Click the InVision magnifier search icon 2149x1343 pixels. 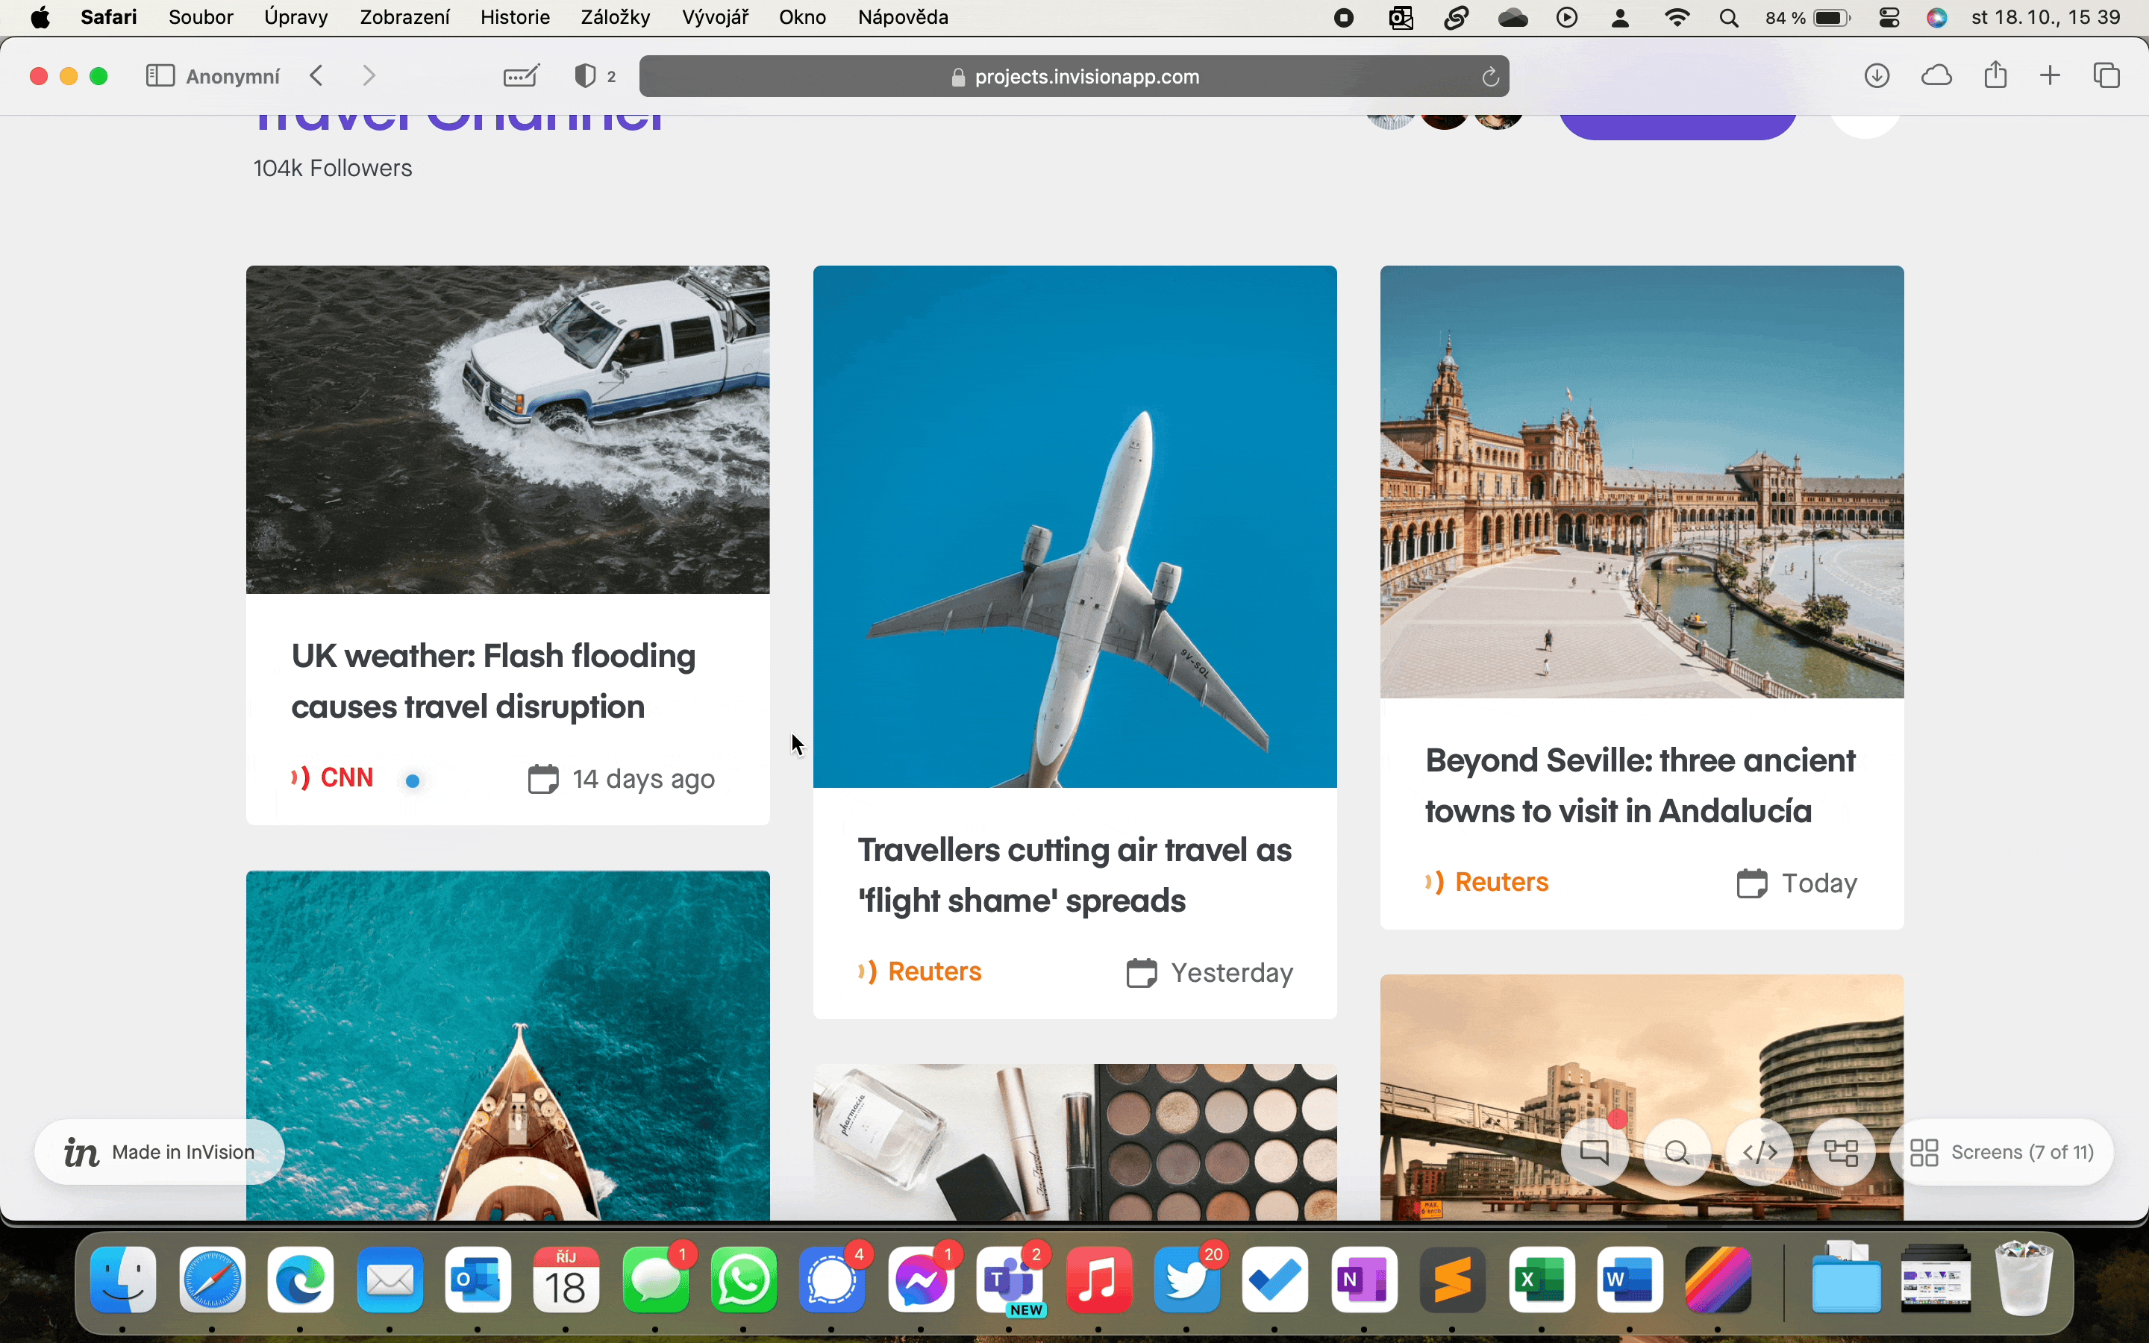[x=1677, y=1152]
